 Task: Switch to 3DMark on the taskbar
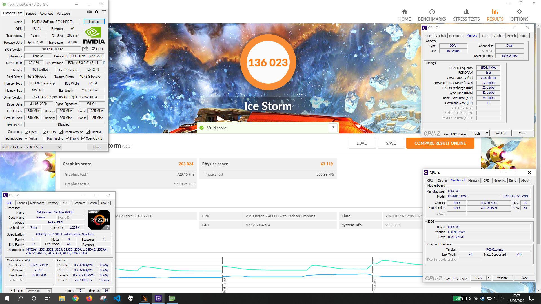(144, 298)
